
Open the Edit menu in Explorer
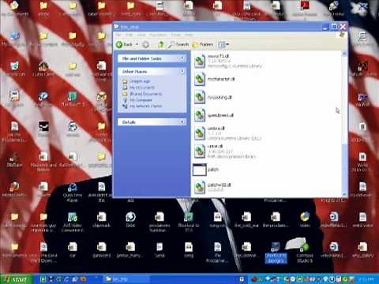[129, 35]
